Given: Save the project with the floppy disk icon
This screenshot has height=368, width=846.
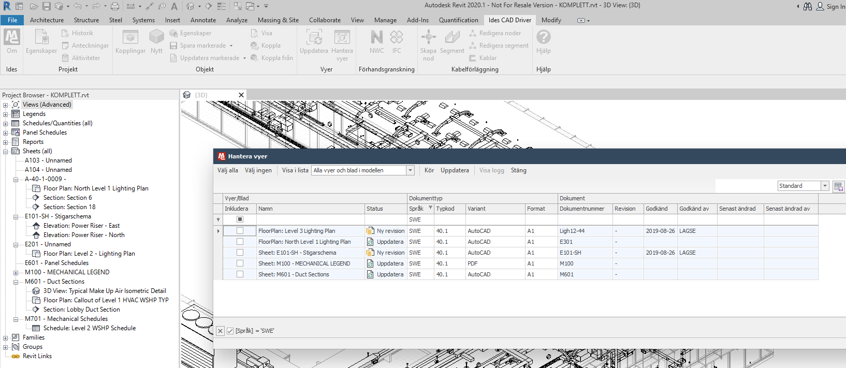Looking at the screenshot, I should (47, 6).
